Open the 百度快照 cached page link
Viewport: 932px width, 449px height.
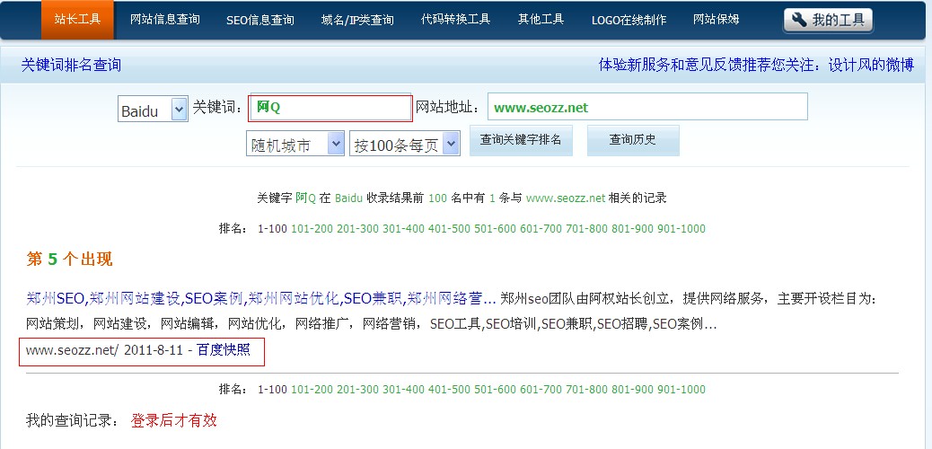pyautogui.click(x=224, y=349)
